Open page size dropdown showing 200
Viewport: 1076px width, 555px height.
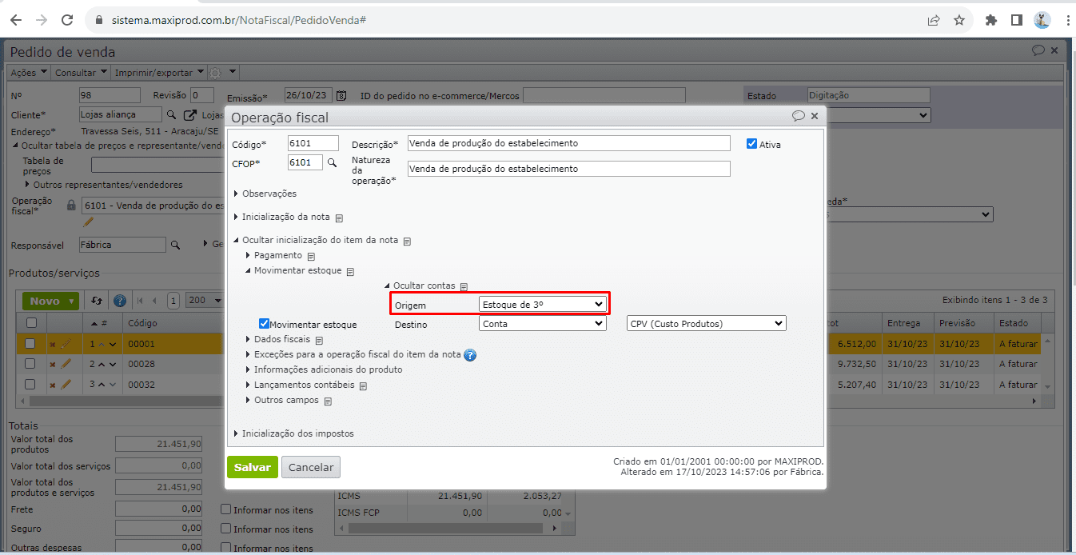[204, 301]
